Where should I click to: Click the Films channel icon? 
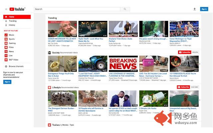[6, 47]
